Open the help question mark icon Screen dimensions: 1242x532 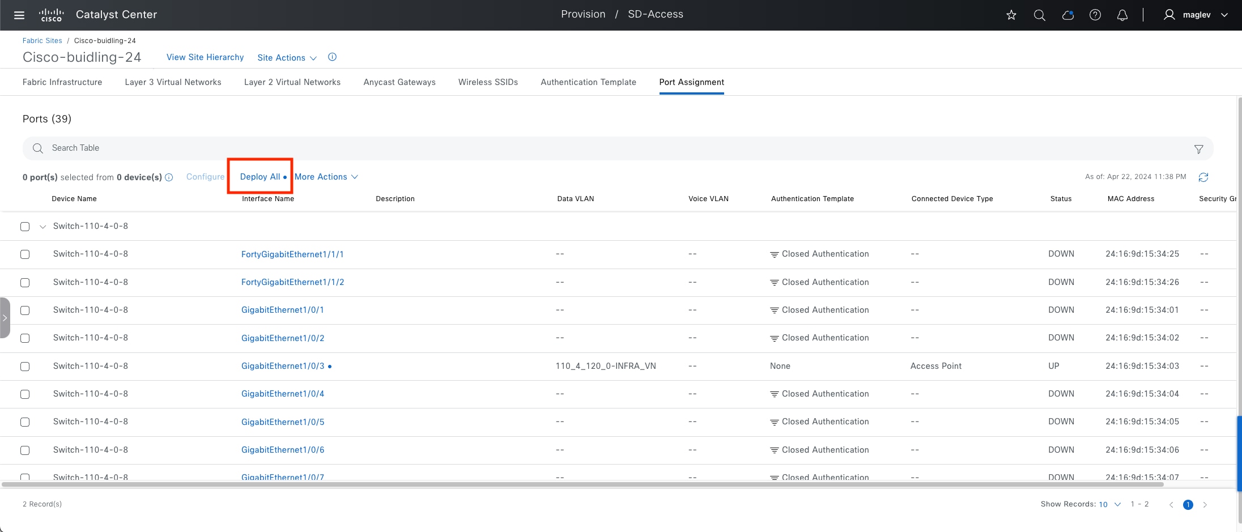(x=1095, y=15)
